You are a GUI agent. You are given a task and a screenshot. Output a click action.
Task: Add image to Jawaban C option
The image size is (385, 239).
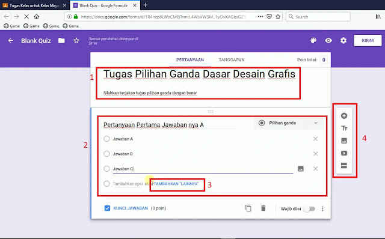tap(301, 169)
